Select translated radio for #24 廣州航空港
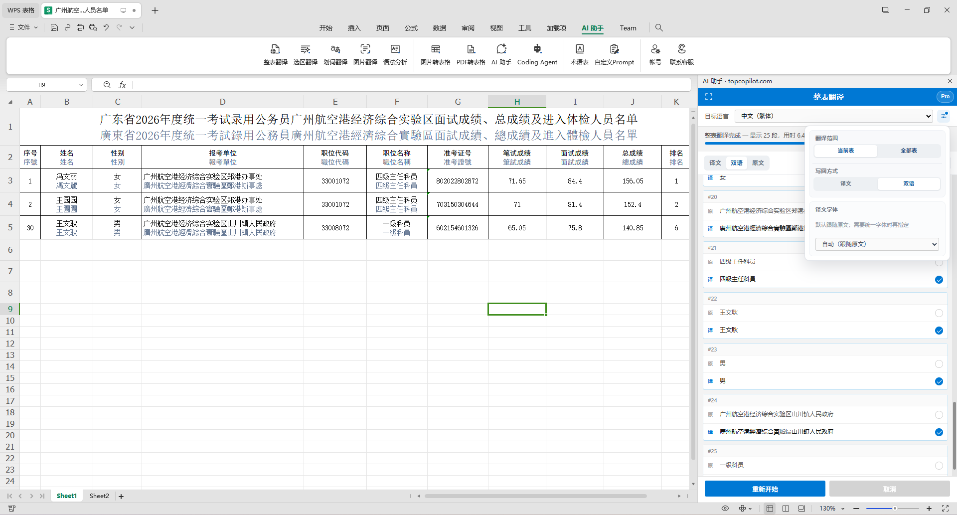 [x=939, y=432]
